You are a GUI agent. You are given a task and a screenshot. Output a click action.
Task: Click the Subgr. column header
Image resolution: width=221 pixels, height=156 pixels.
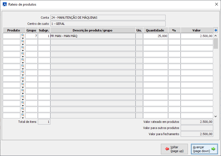coord(44,30)
